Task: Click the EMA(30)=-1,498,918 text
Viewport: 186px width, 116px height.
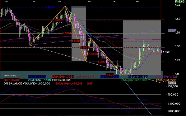Action: coord(69,84)
